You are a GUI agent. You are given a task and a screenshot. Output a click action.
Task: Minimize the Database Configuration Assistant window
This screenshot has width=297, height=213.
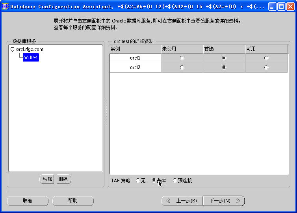(x=272, y=7)
